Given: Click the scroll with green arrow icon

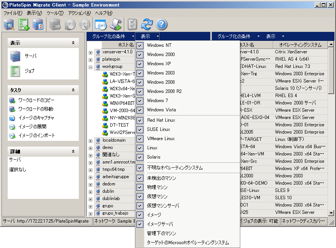Looking at the screenshot, I should (115, 25).
